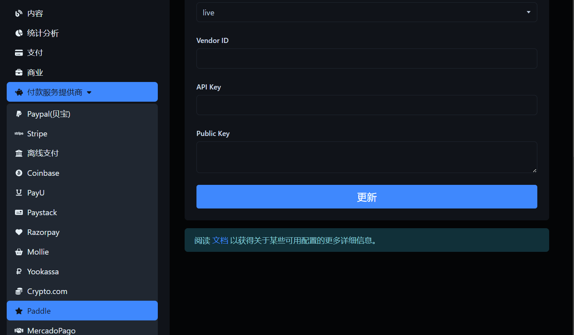This screenshot has width=574, height=335.
Task: Click the Mollie basket icon
Action: click(19, 252)
